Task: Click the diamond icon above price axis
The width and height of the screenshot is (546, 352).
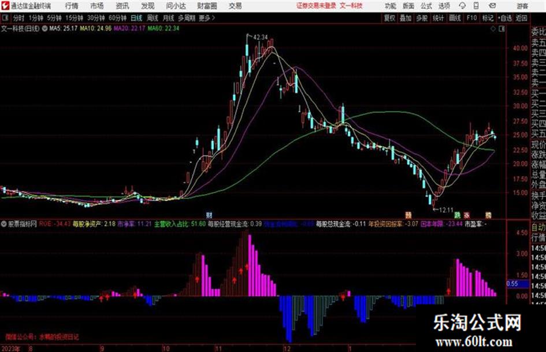Action: click(x=493, y=29)
